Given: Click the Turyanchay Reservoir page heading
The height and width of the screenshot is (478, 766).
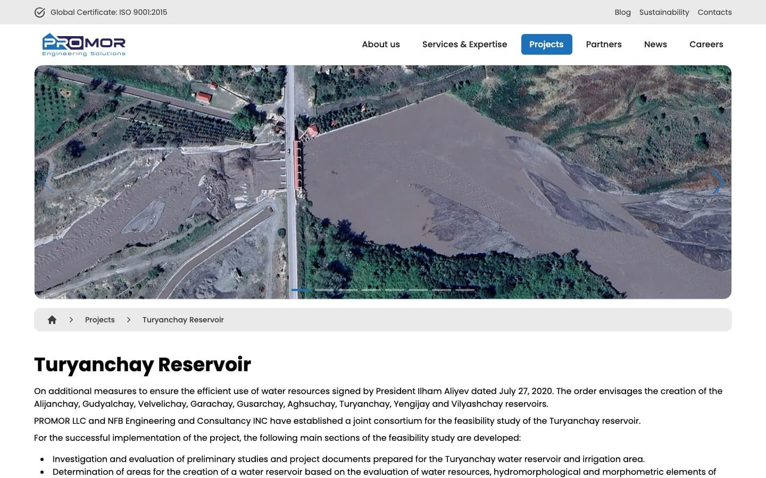Looking at the screenshot, I should (x=143, y=364).
